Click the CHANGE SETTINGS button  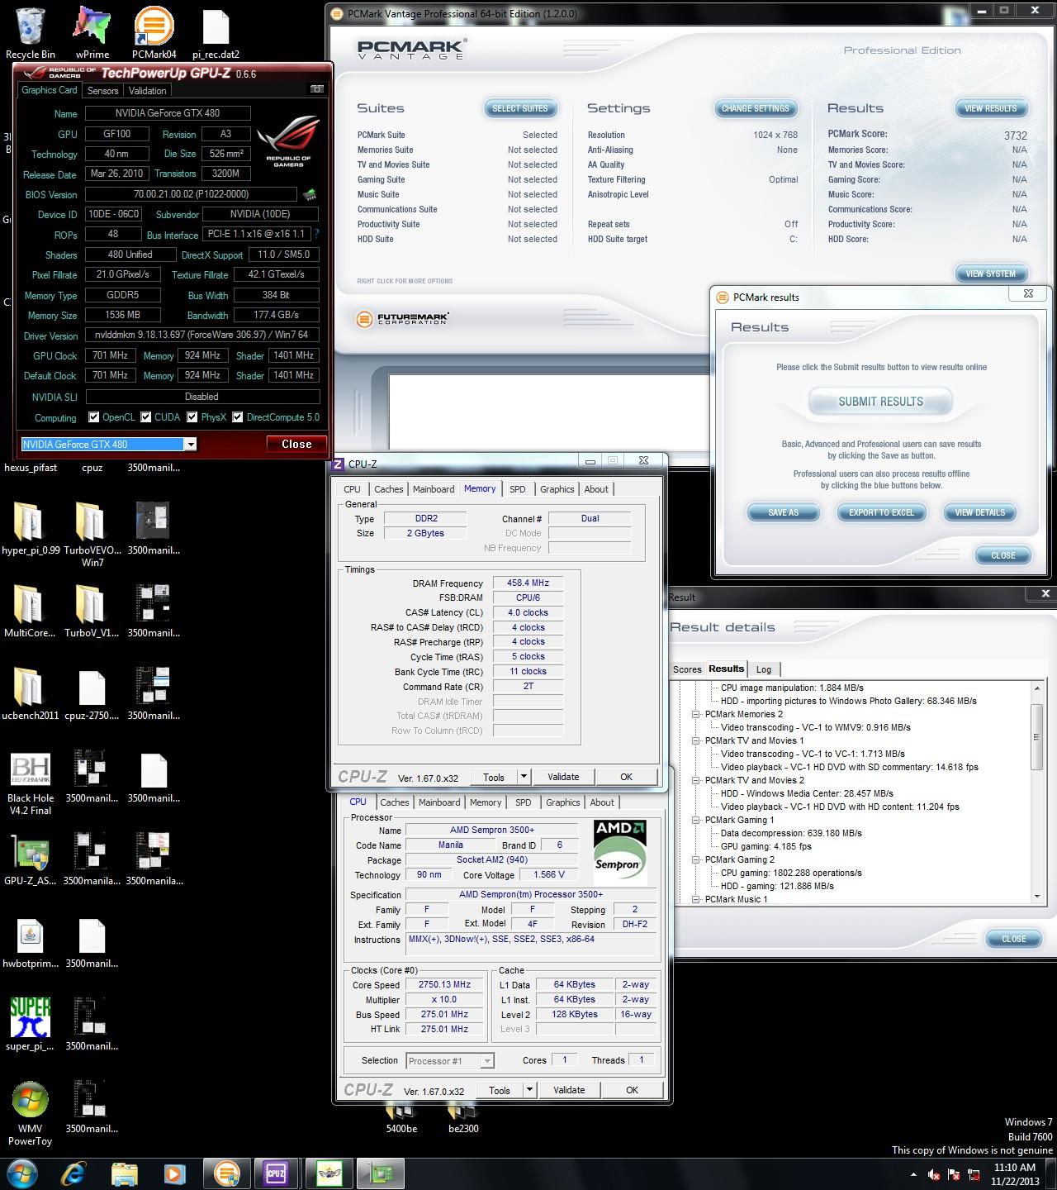(x=756, y=108)
